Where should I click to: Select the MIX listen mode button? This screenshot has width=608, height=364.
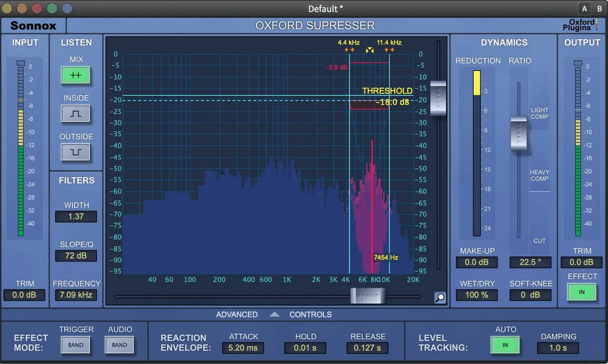[75, 75]
